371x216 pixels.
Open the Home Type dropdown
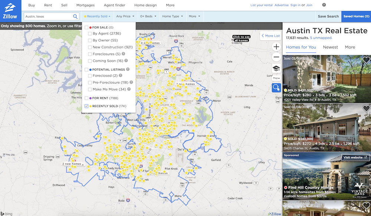(x=173, y=16)
